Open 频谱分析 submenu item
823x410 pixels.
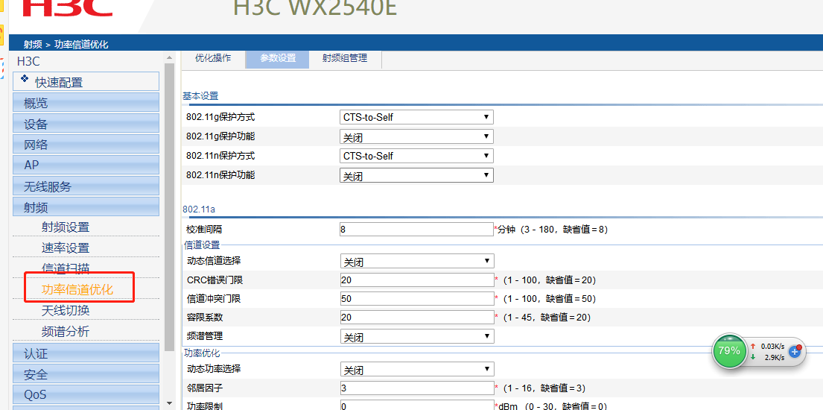tap(65, 331)
